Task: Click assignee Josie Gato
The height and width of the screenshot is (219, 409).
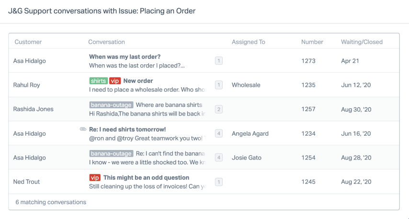Action: 247,158
